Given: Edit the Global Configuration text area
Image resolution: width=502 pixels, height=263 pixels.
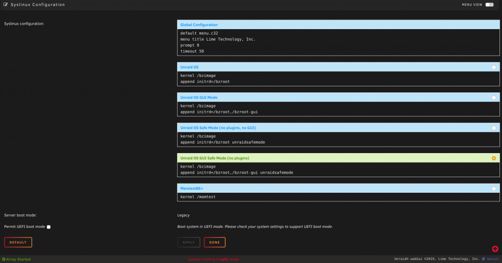Looking at the screenshot, I should pos(338,42).
